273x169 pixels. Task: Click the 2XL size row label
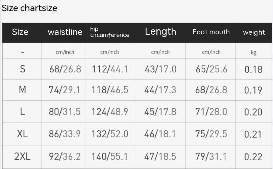coord(22,156)
